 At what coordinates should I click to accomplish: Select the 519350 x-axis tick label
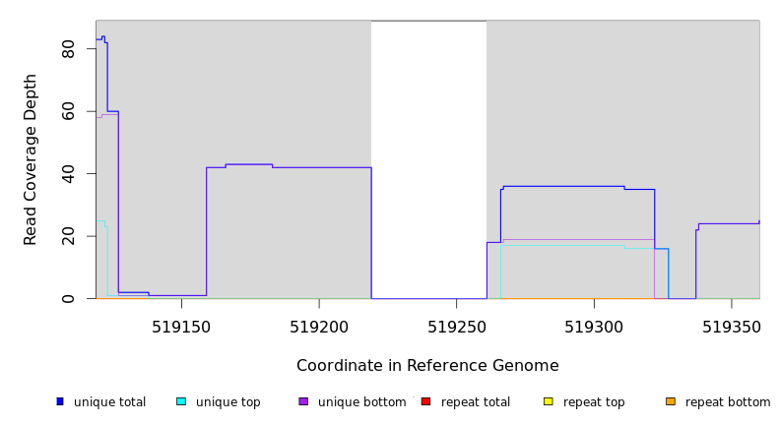(731, 326)
